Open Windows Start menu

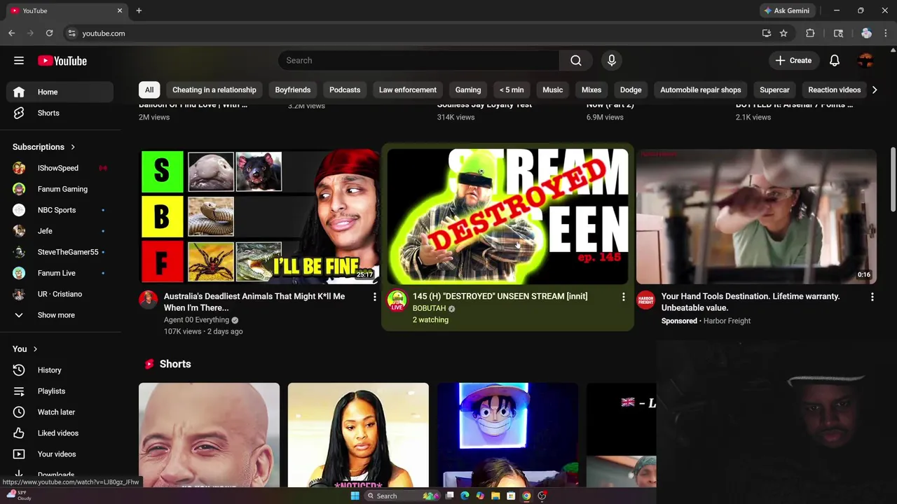click(355, 496)
